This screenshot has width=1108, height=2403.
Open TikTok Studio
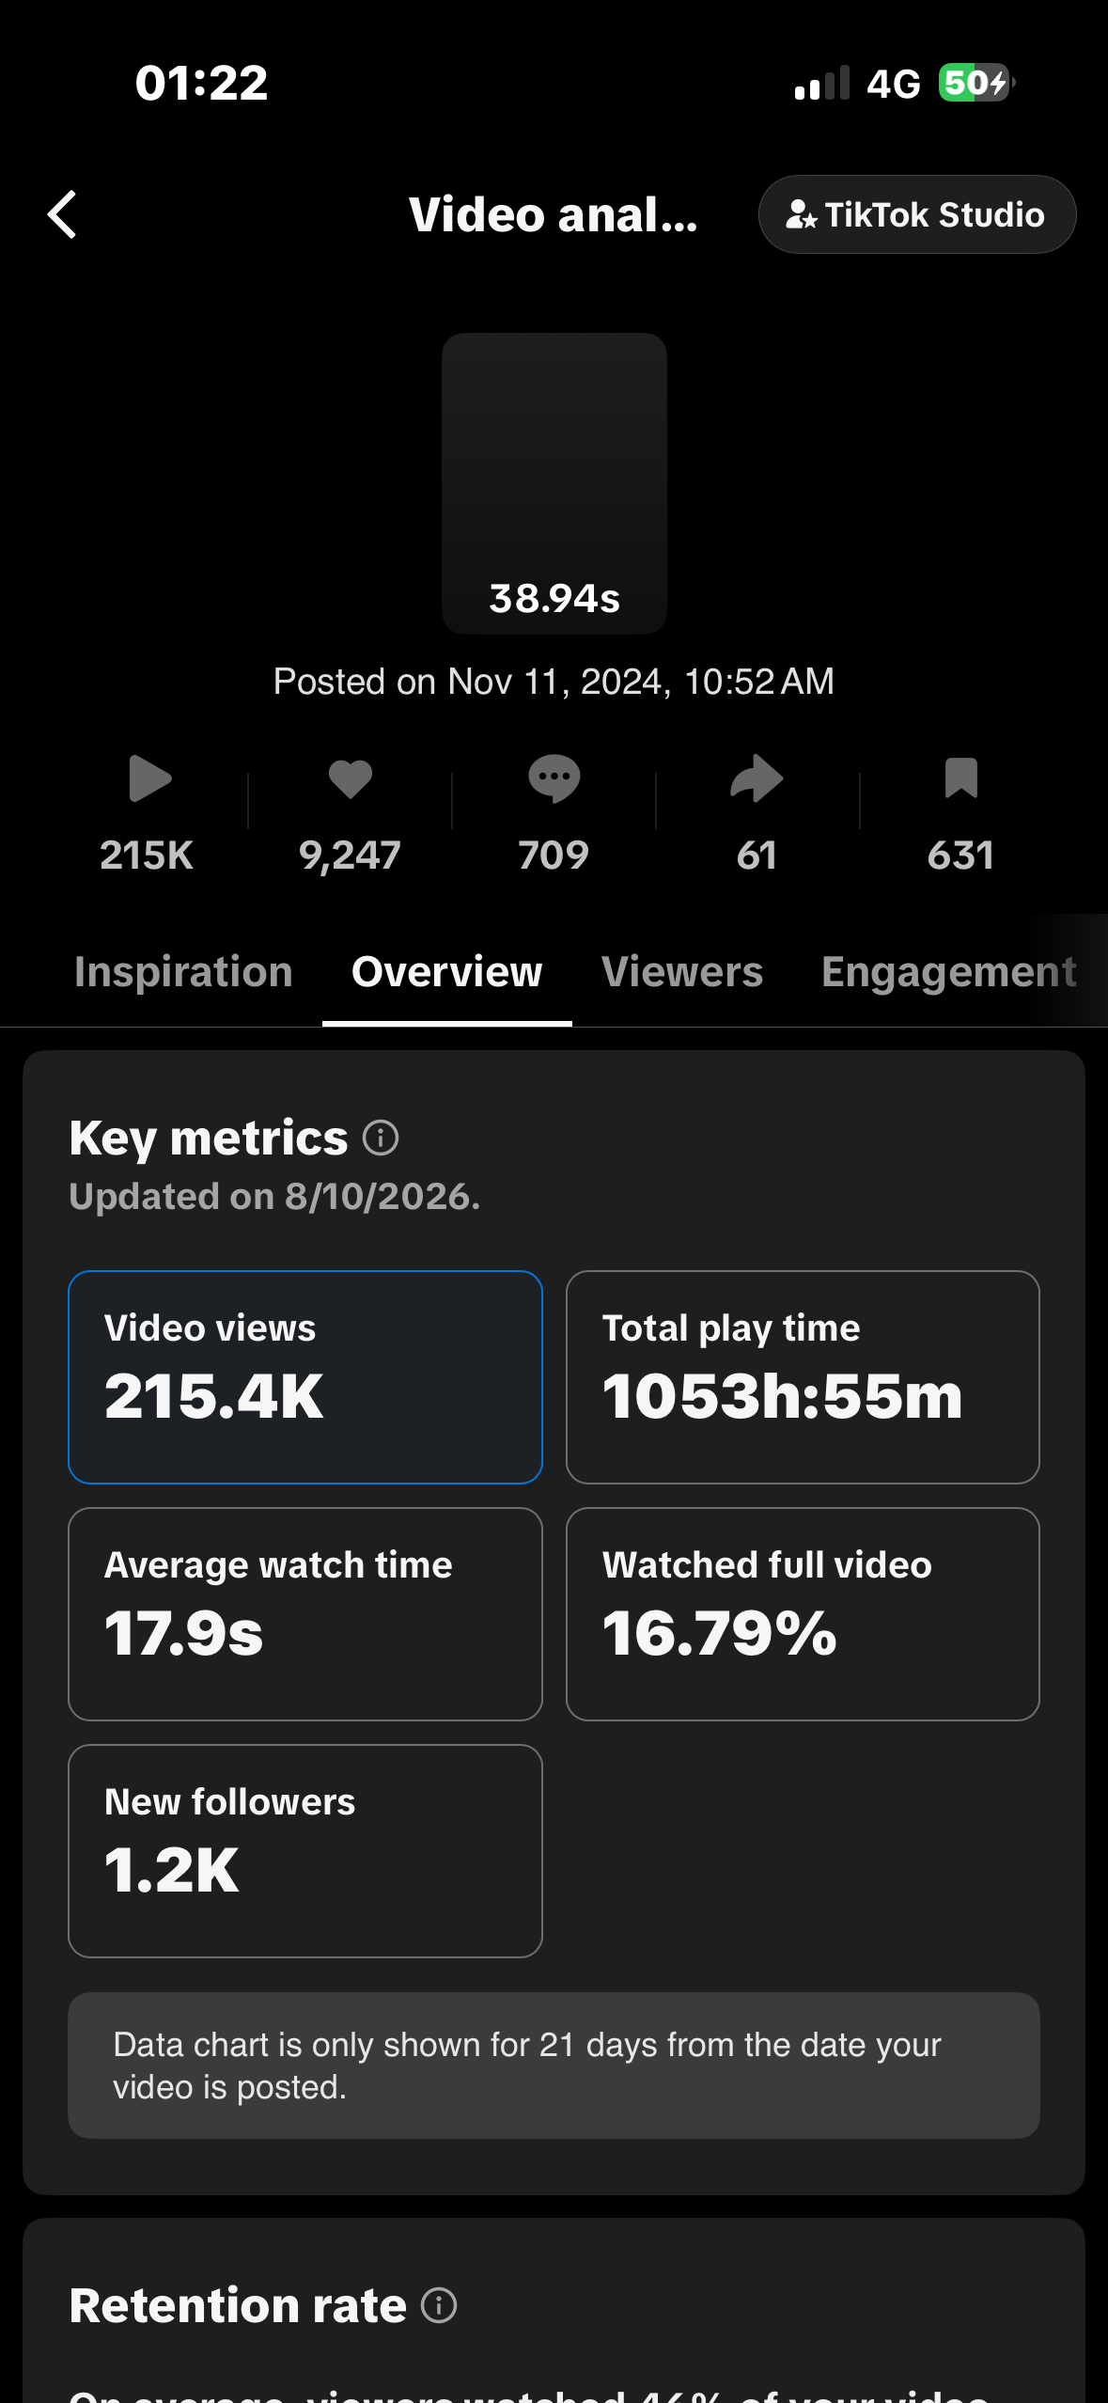point(917,214)
